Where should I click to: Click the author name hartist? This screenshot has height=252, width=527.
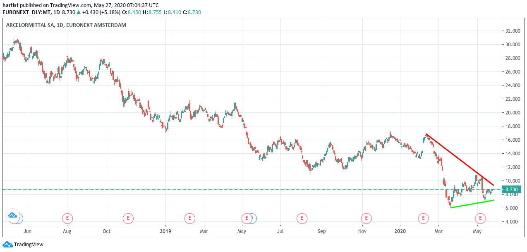(11, 5)
